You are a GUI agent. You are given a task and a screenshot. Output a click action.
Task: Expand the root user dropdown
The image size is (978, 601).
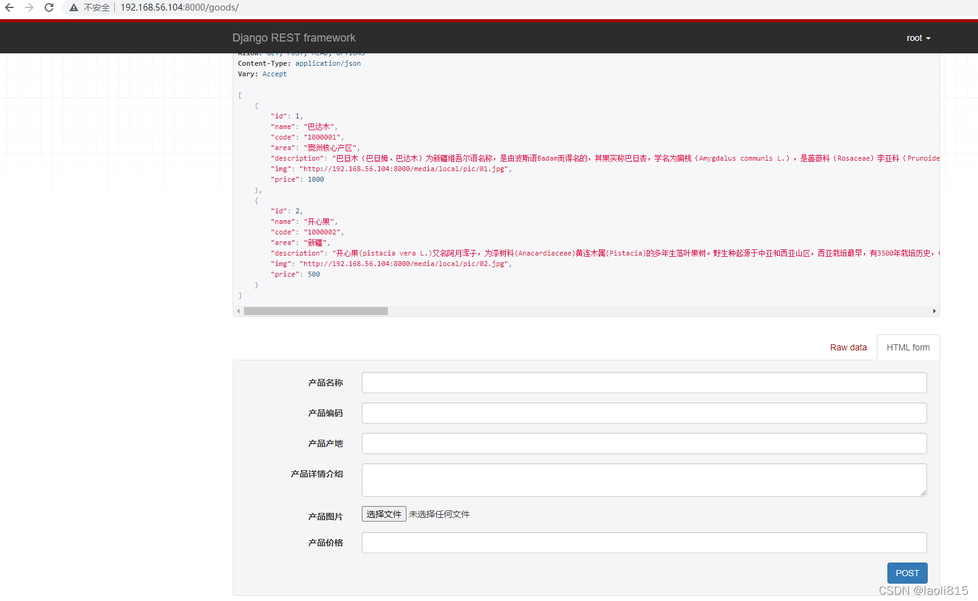pos(918,38)
